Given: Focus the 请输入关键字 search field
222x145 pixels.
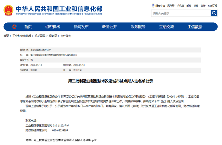Looking at the screenshot, I should pos(181,13).
